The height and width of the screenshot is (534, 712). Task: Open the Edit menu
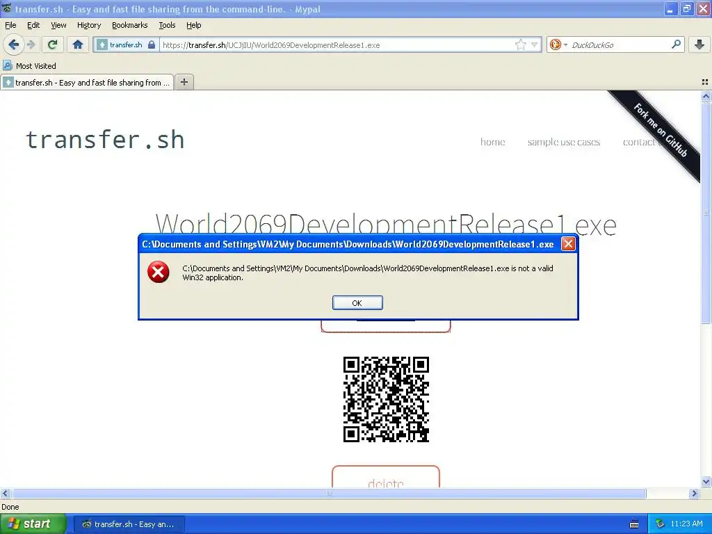(33, 25)
